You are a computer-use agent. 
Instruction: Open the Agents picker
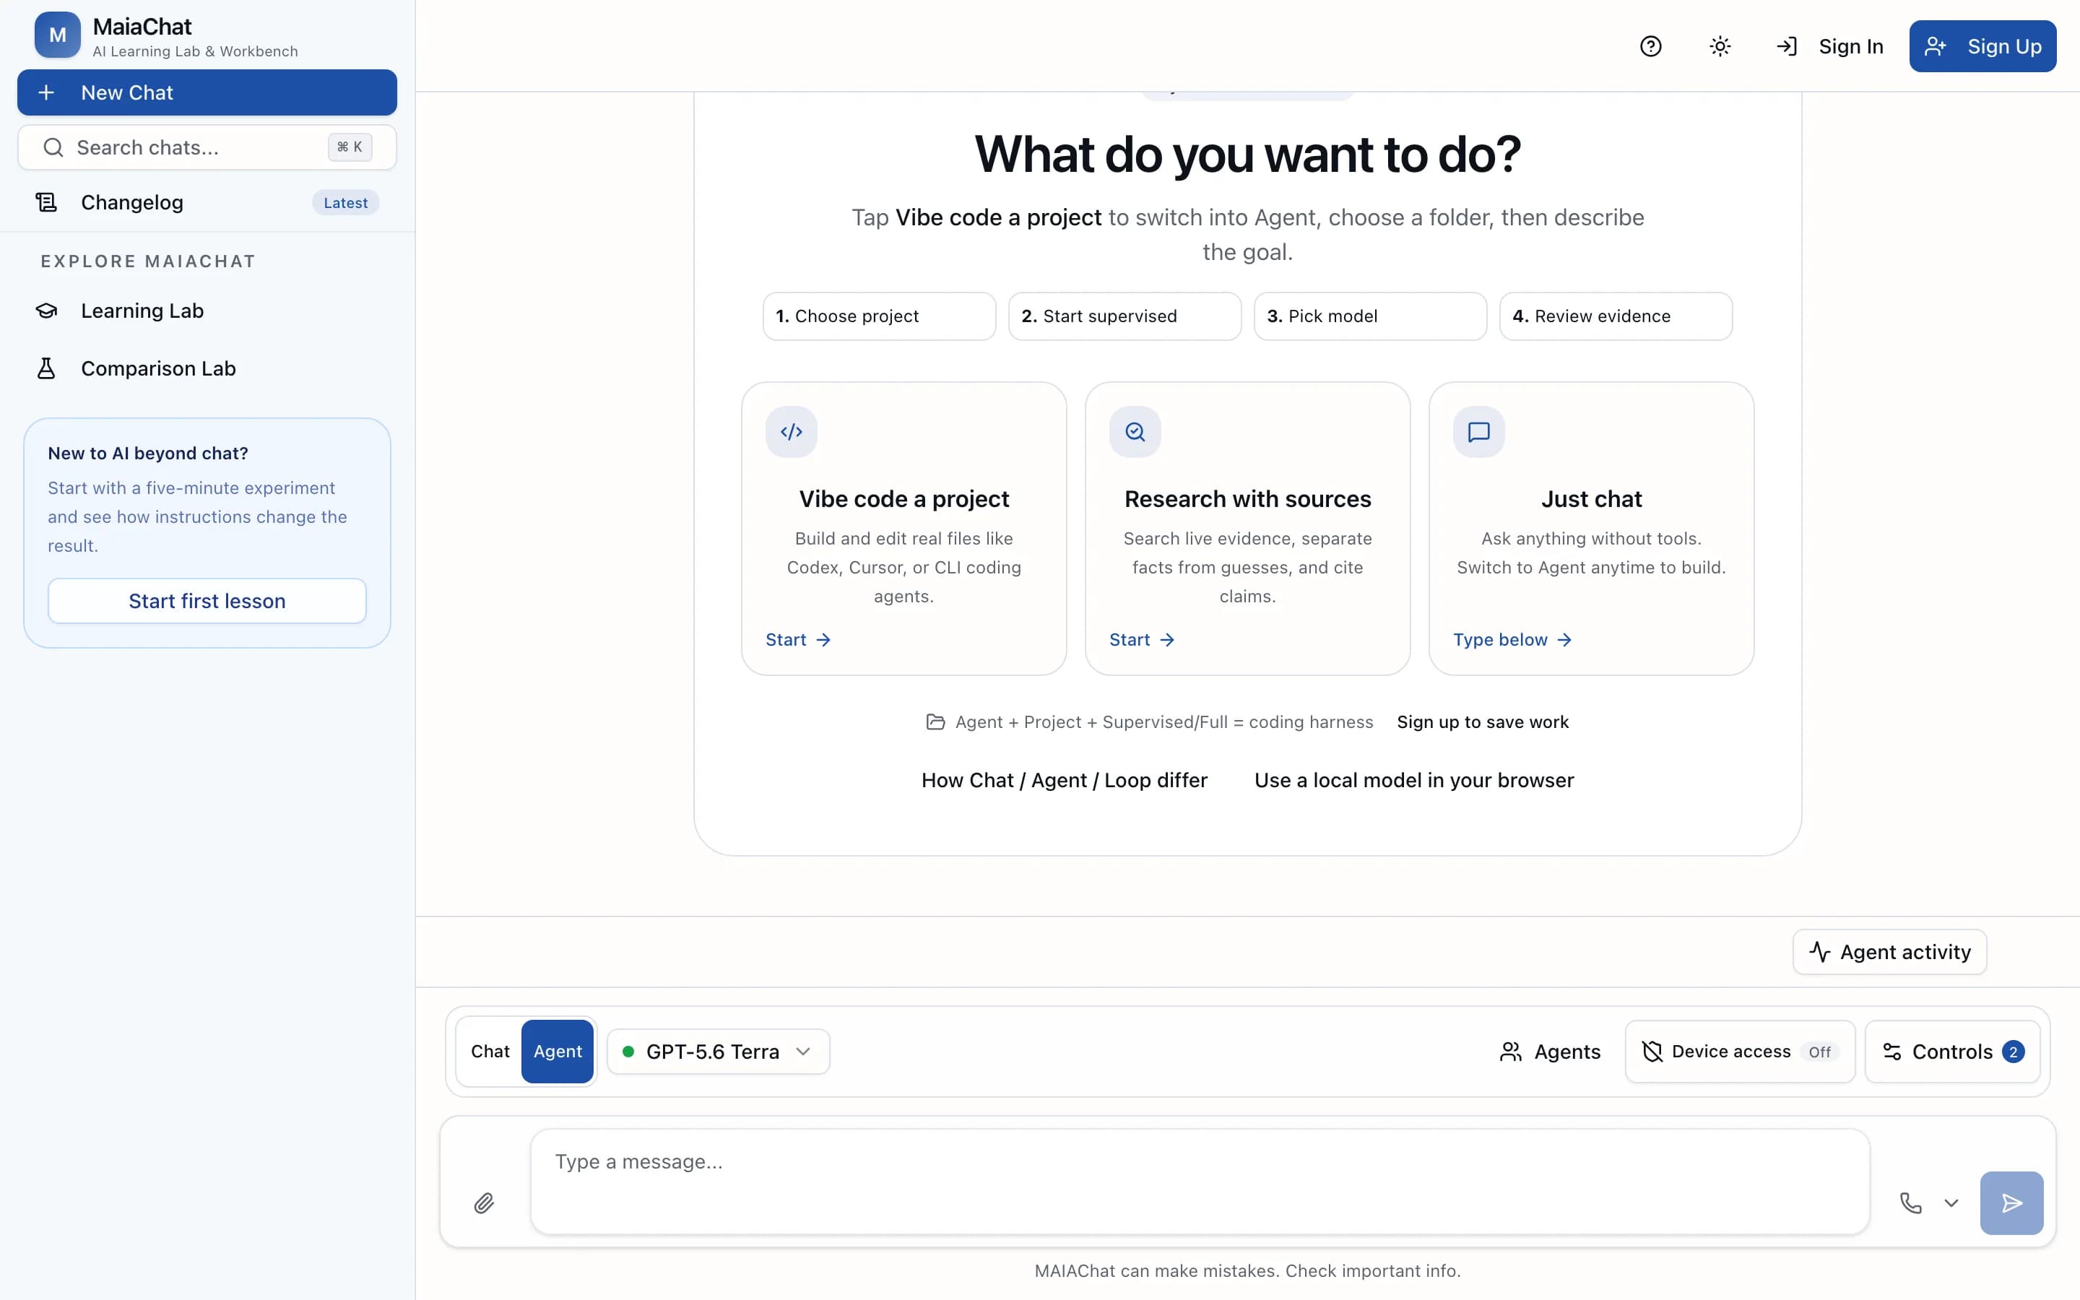[1550, 1052]
